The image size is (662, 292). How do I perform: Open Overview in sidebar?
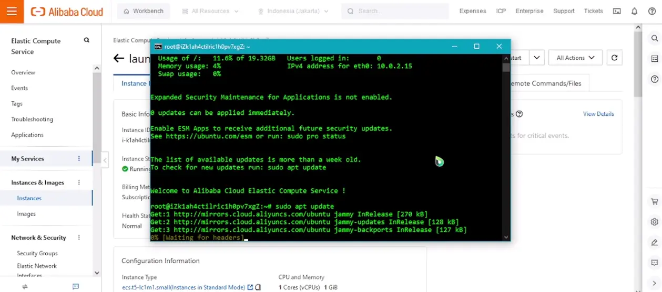click(x=23, y=72)
